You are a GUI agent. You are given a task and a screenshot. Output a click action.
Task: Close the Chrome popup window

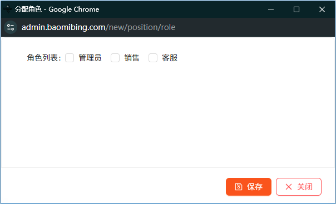322,9
